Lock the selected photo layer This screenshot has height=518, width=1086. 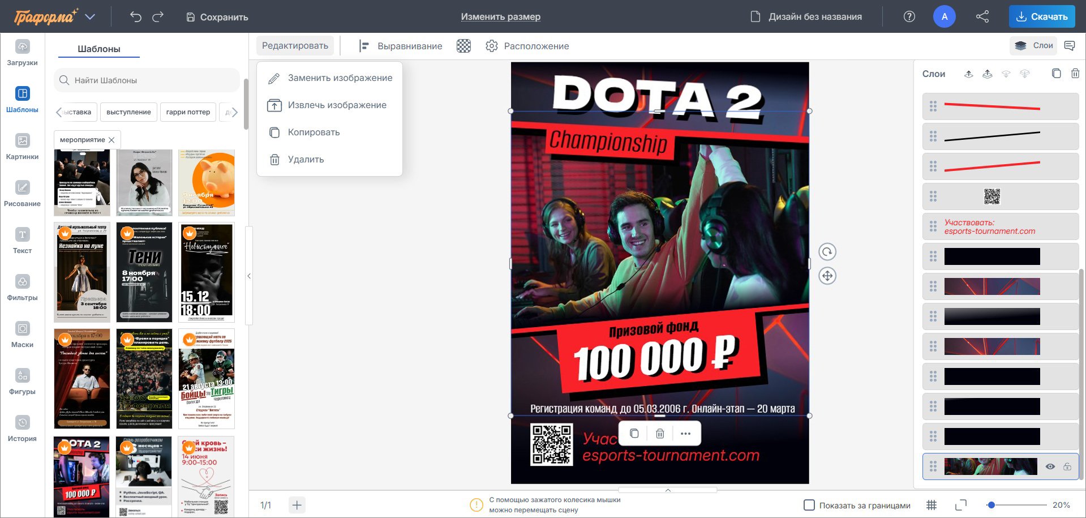click(1067, 466)
